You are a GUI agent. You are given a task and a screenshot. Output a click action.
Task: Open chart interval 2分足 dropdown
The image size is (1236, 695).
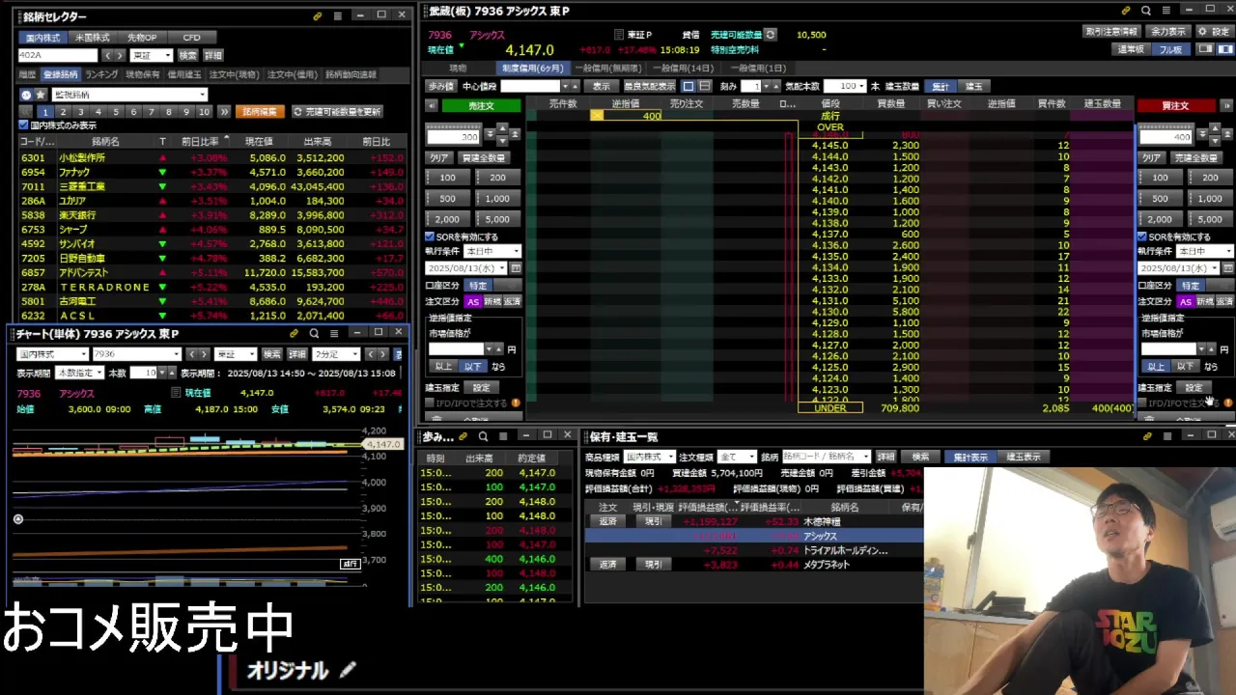click(336, 354)
